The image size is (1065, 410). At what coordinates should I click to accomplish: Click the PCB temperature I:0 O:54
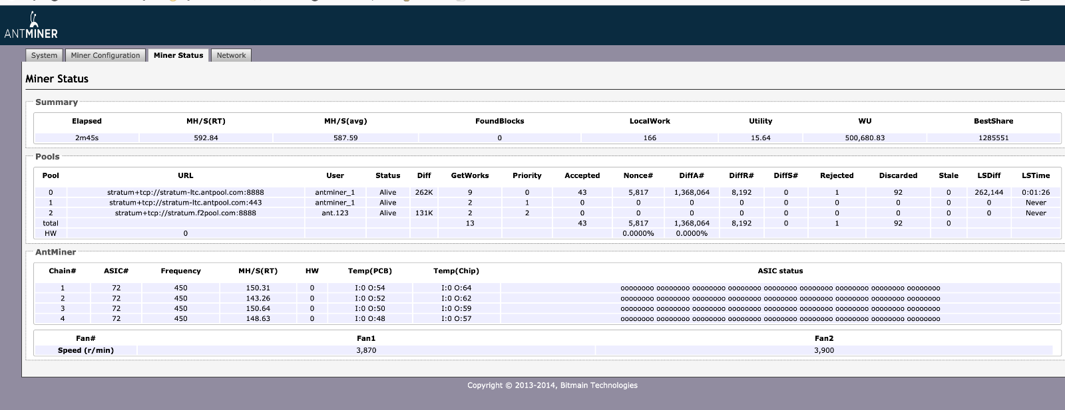[x=369, y=288]
